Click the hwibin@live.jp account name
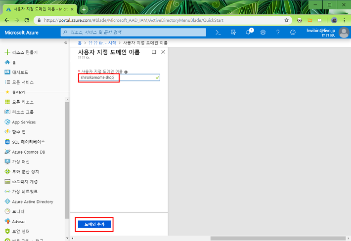Image resolution: width=351 pixels, height=241 pixels. click(x=321, y=31)
